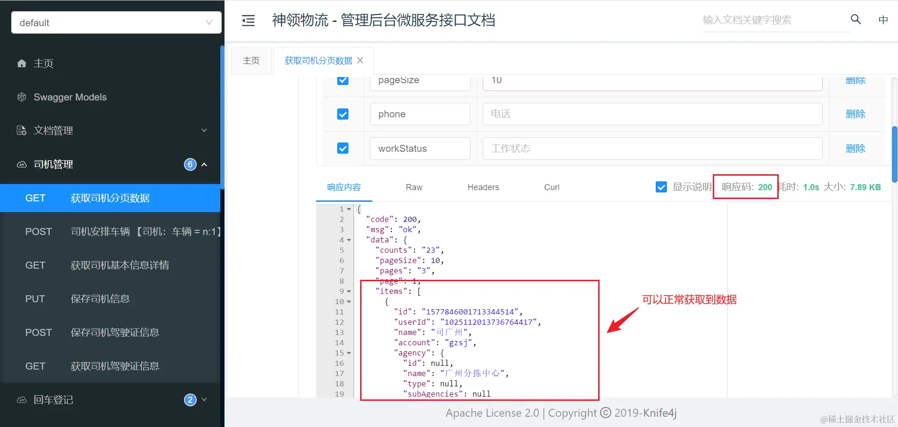Click the "msg": "ok" JSON line

pyautogui.click(x=393, y=230)
